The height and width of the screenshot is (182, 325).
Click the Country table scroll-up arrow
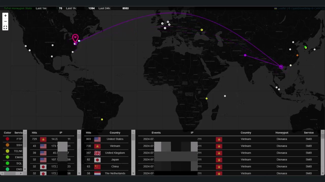pos(133,132)
